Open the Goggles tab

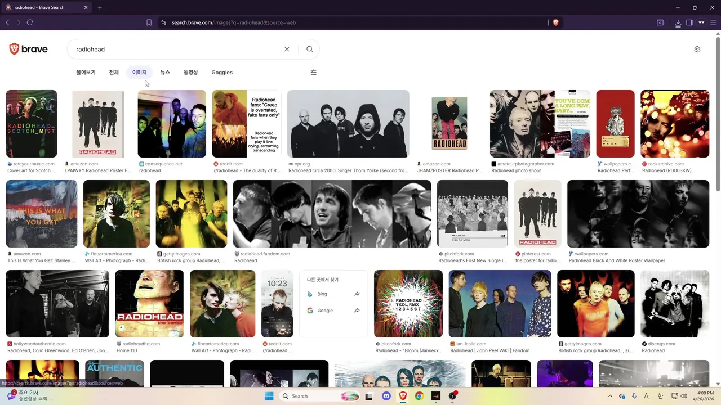[222, 73]
